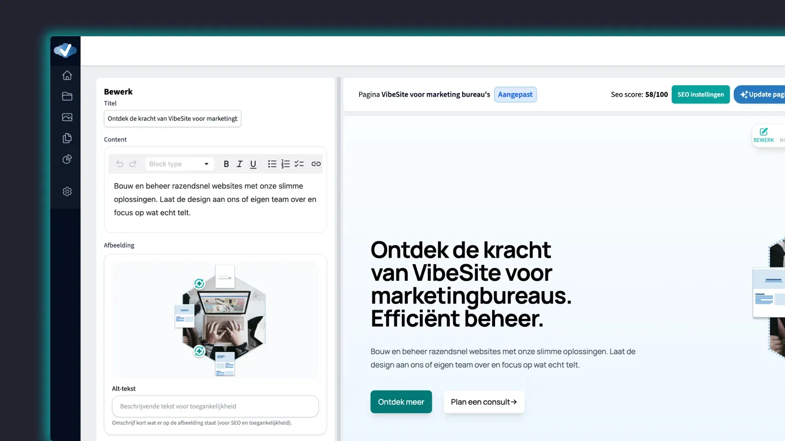This screenshot has height=441, width=785.
Task: Insert a numbered list
Action: pos(286,164)
